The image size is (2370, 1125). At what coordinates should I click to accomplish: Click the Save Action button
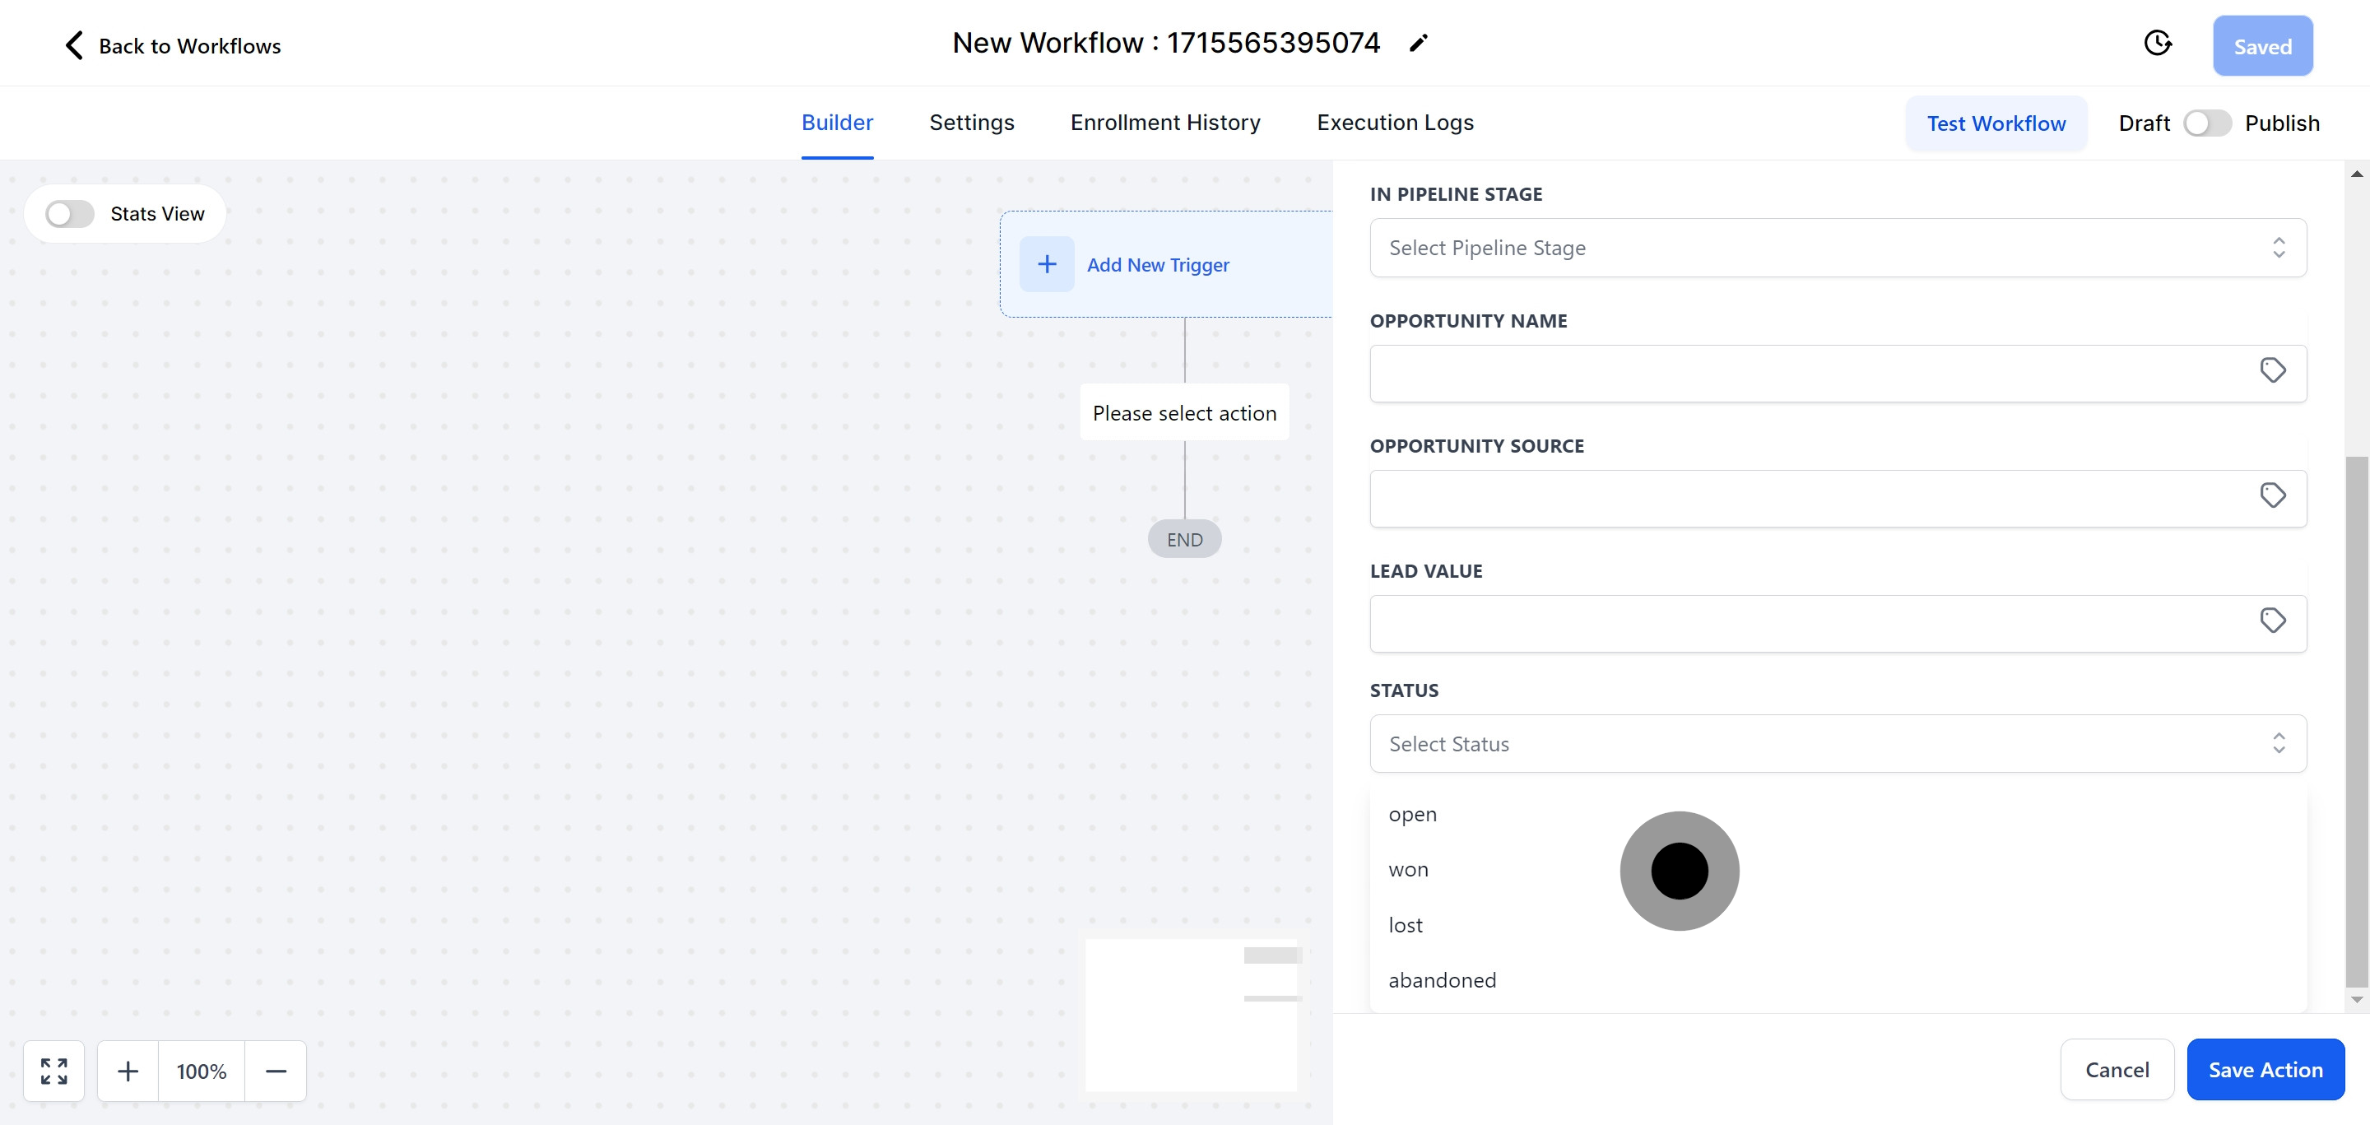[x=2265, y=1069]
